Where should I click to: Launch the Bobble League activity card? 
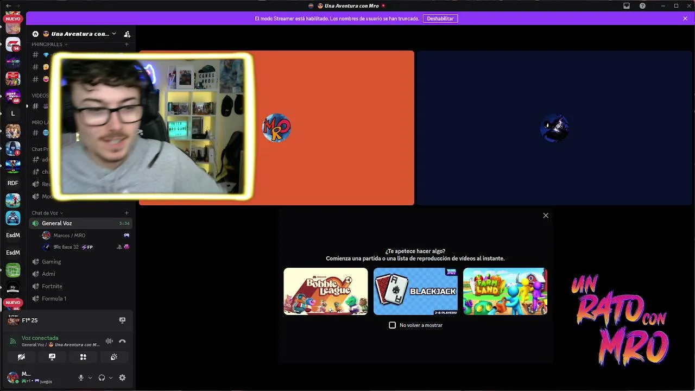tap(326, 291)
